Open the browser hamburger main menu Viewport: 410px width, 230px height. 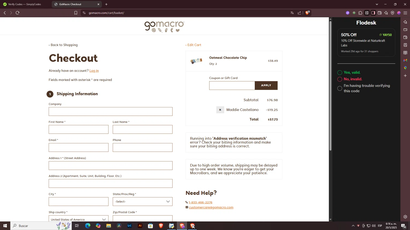tap(405, 13)
